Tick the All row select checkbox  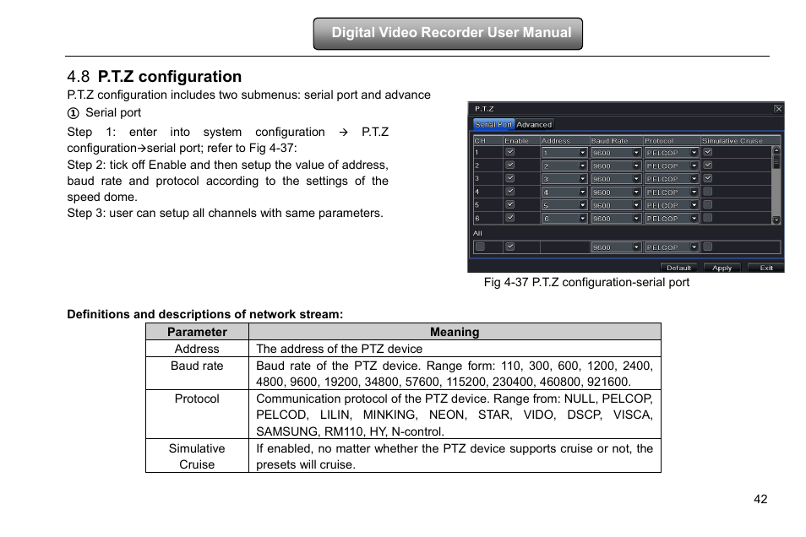point(480,247)
